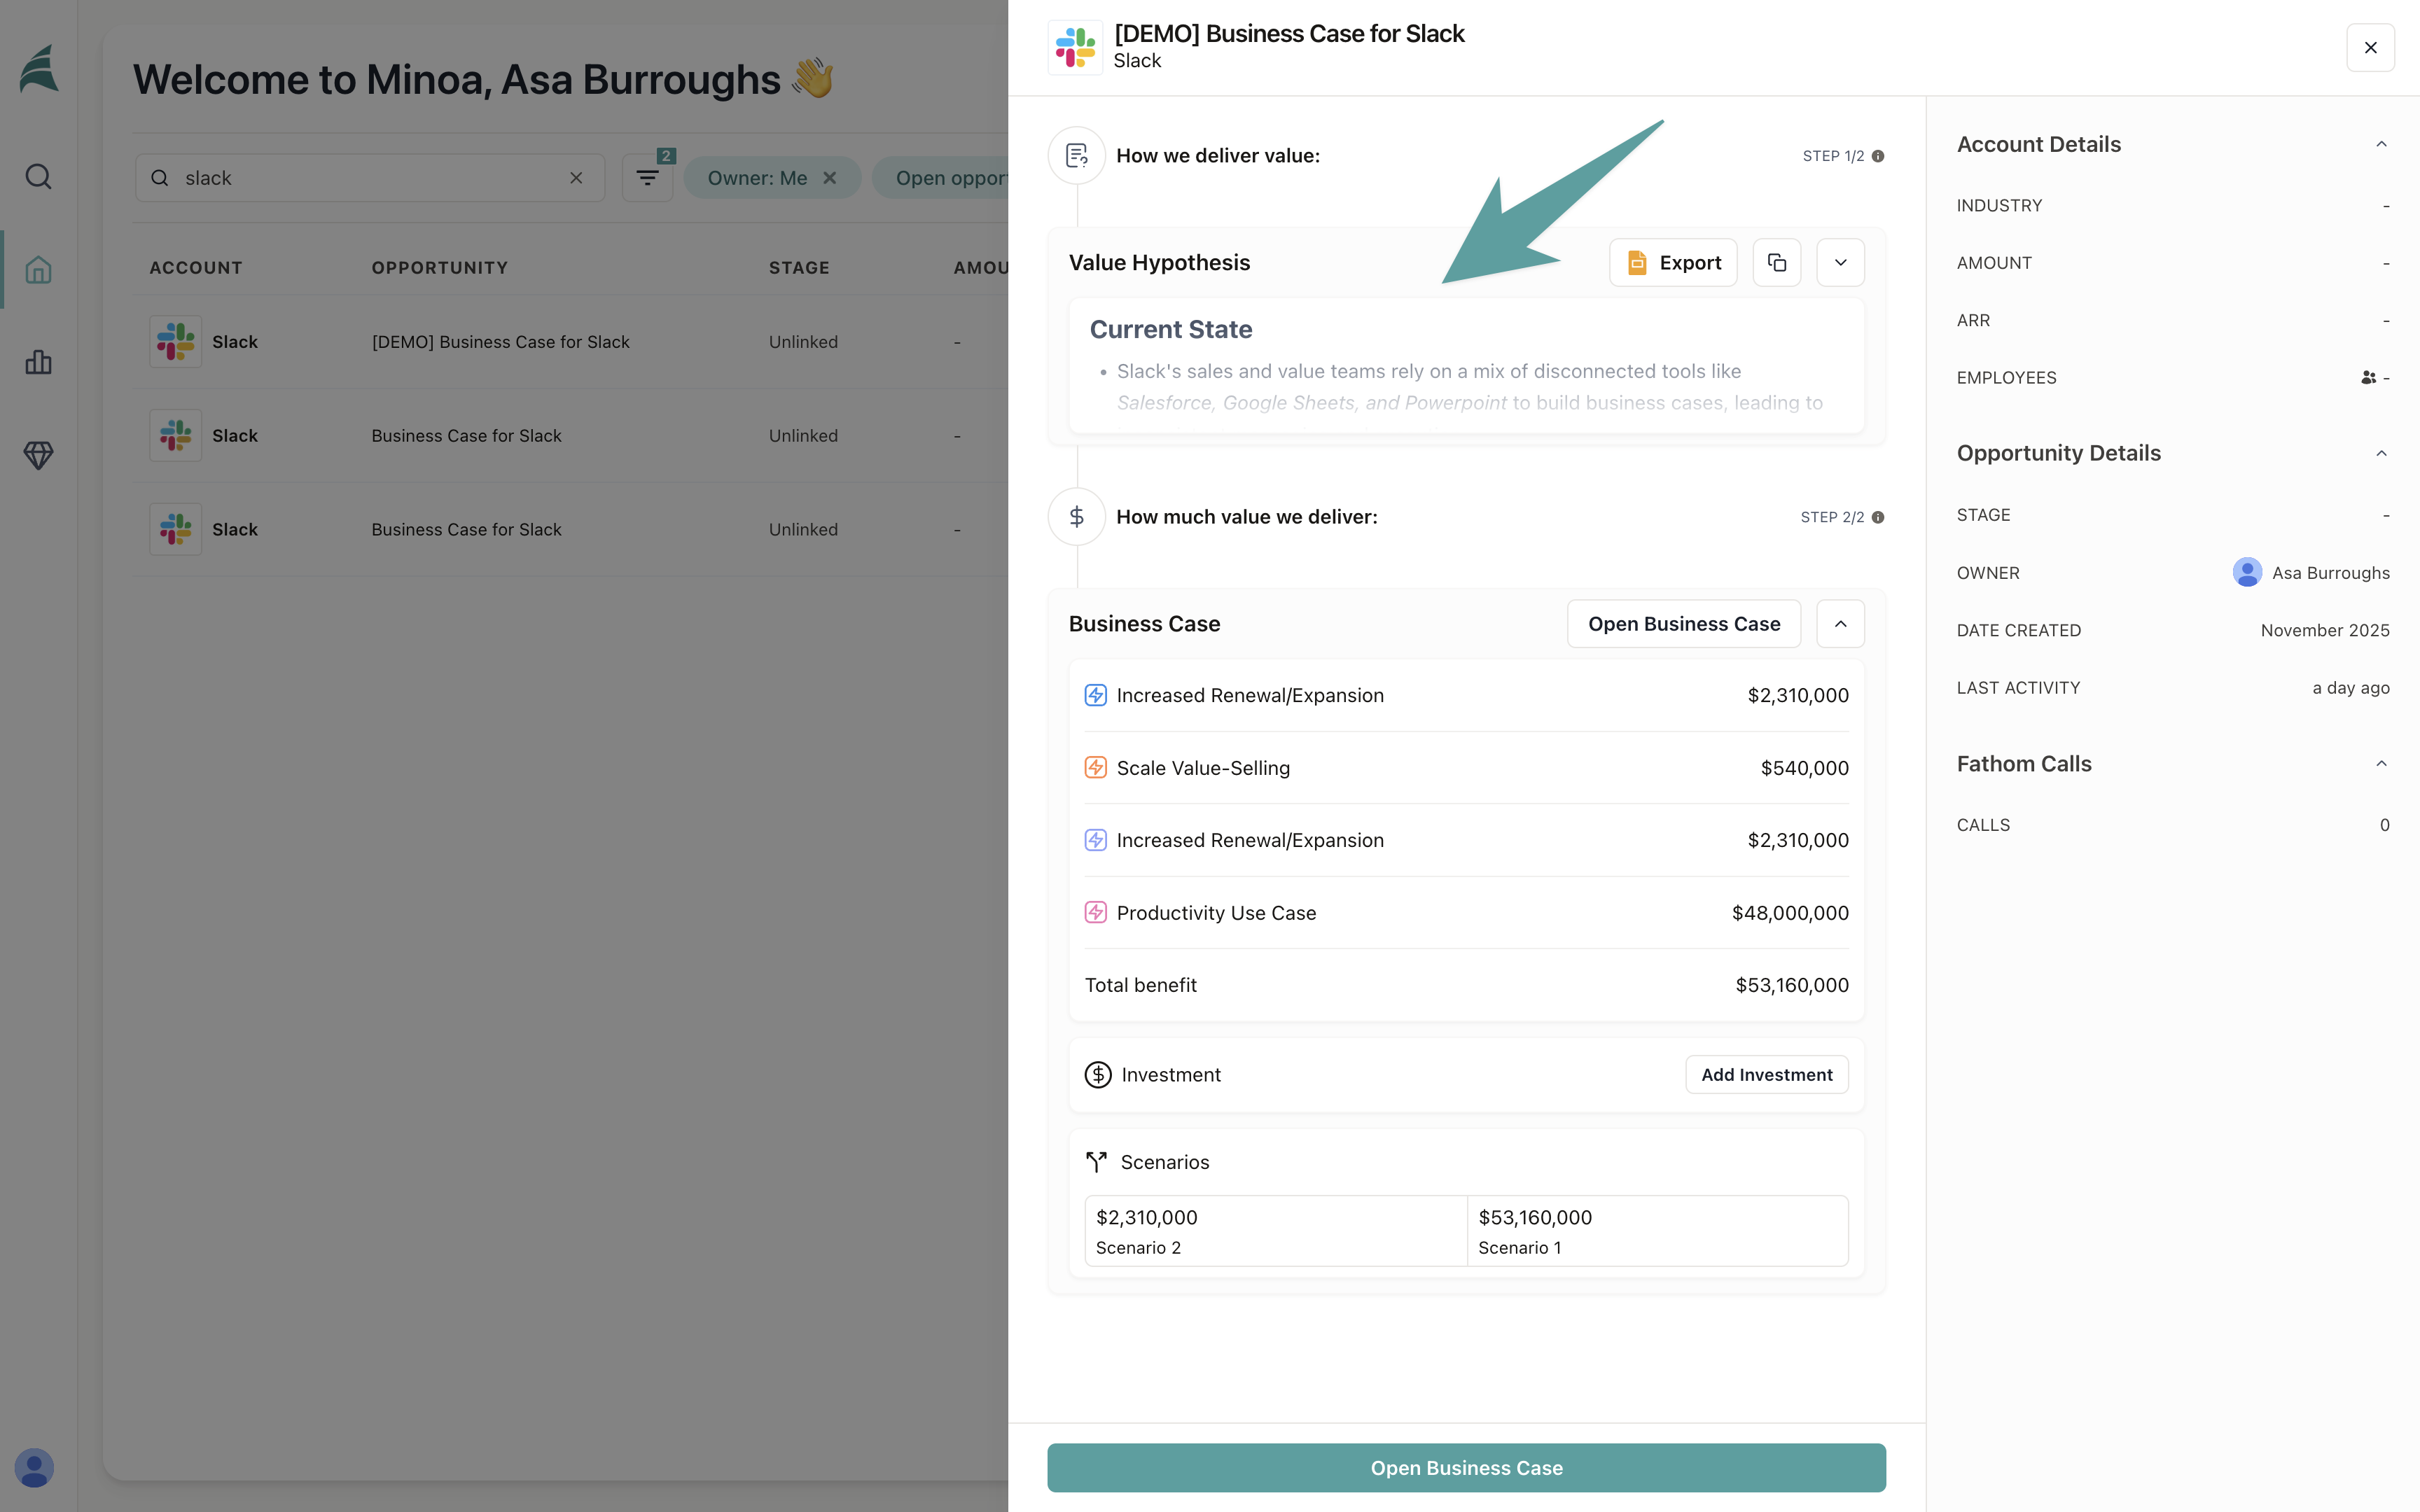Export the Value Hypothesis

(x=1672, y=262)
